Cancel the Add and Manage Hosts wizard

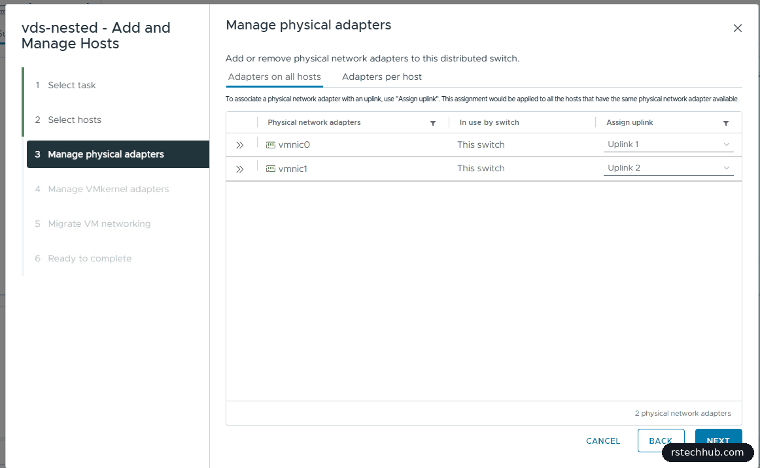pyautogui.click(x=603, y=441)
